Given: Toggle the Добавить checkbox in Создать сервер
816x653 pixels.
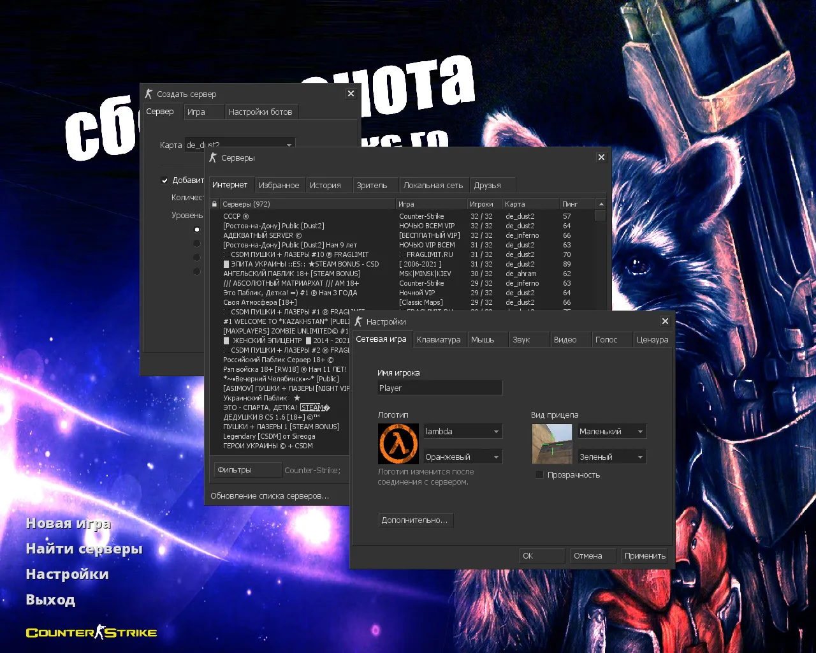Looking at the screenshot, I should (165, 180).
